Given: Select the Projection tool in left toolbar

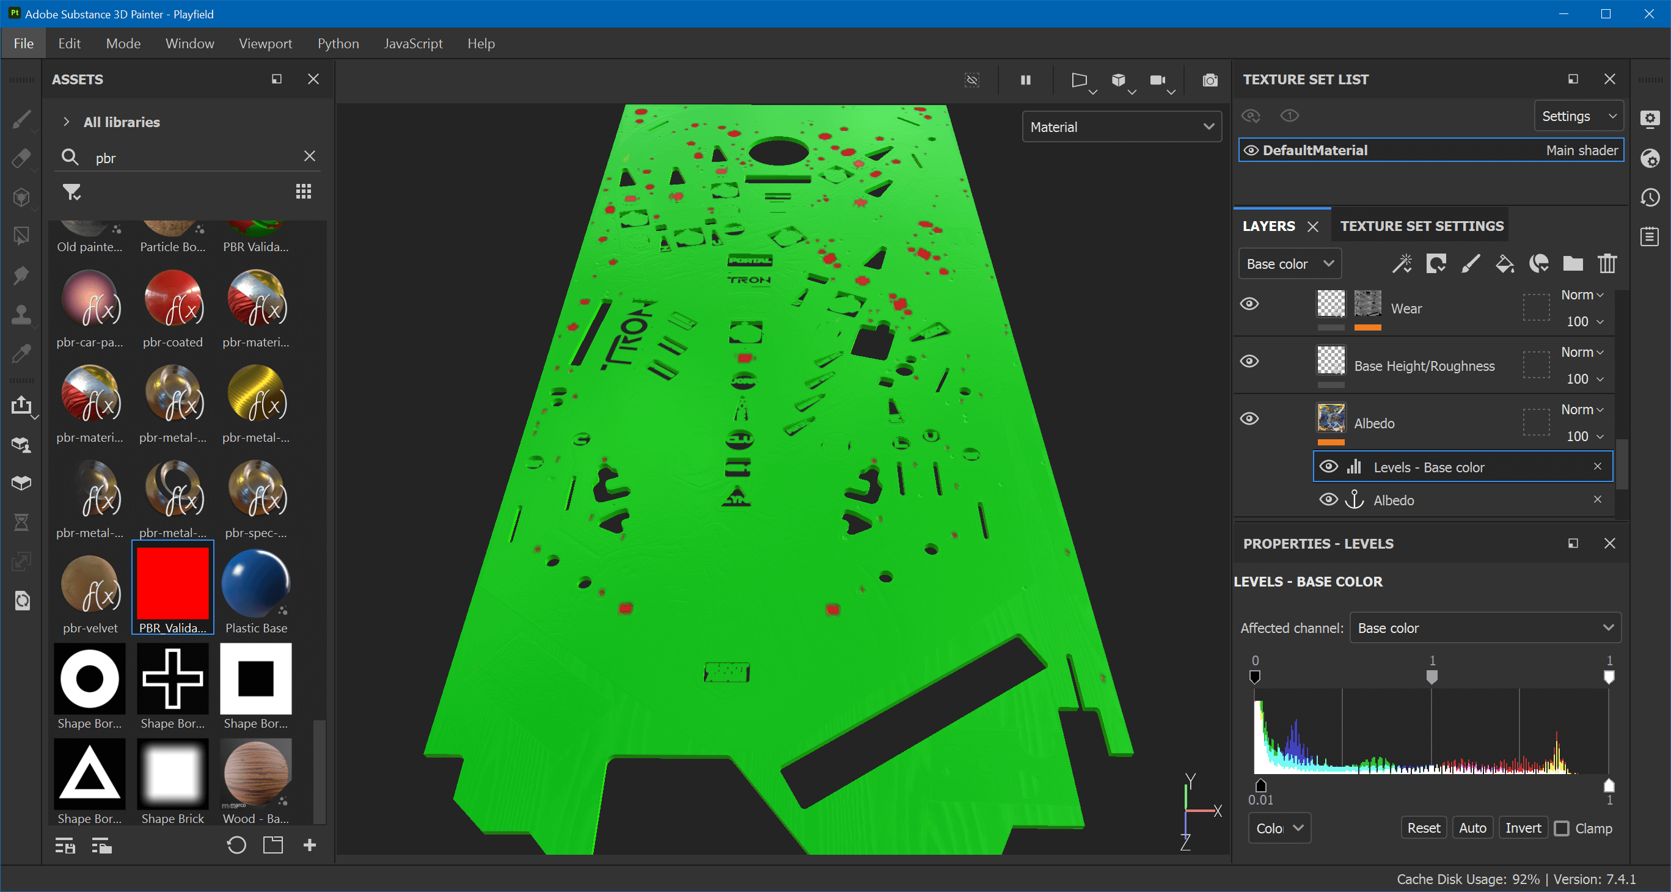Looking at the screenshot, I should (21, 197).
